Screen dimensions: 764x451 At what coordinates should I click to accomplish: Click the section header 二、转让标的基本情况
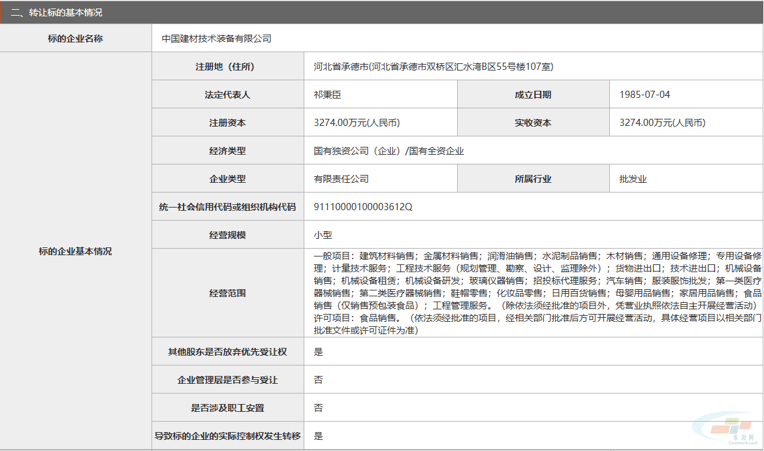(x=56, y=12)
